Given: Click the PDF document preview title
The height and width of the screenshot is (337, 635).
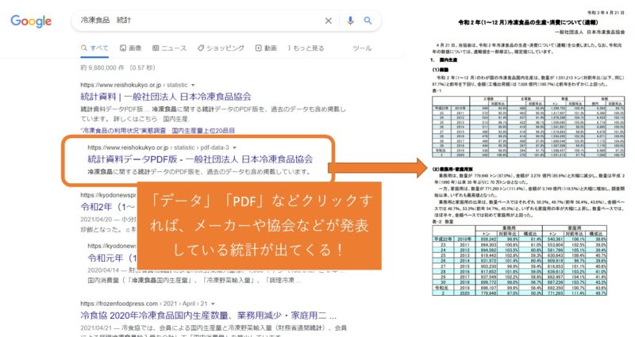Looking at the screenshot, I should 528,23.
